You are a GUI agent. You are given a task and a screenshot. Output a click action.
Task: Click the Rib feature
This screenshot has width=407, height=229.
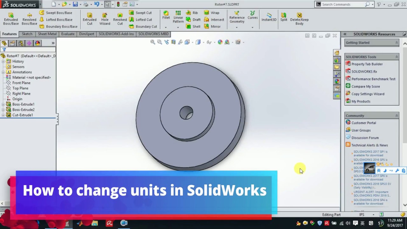(192, 13)
